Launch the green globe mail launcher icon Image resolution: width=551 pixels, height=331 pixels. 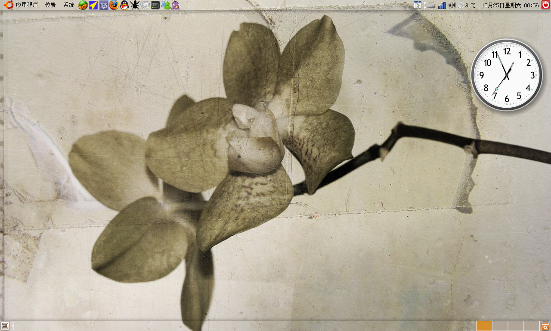click(x=83, y=5)
